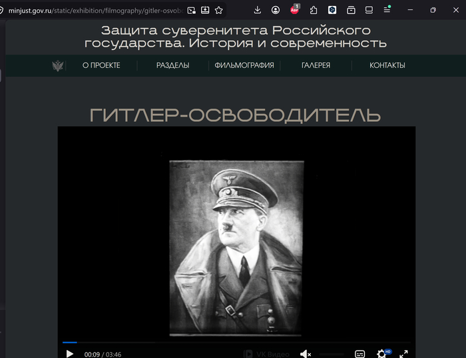Click the save page icon in address bar
Image resolution: width=466 pixels, height=358 pixels.
(205, 11)
